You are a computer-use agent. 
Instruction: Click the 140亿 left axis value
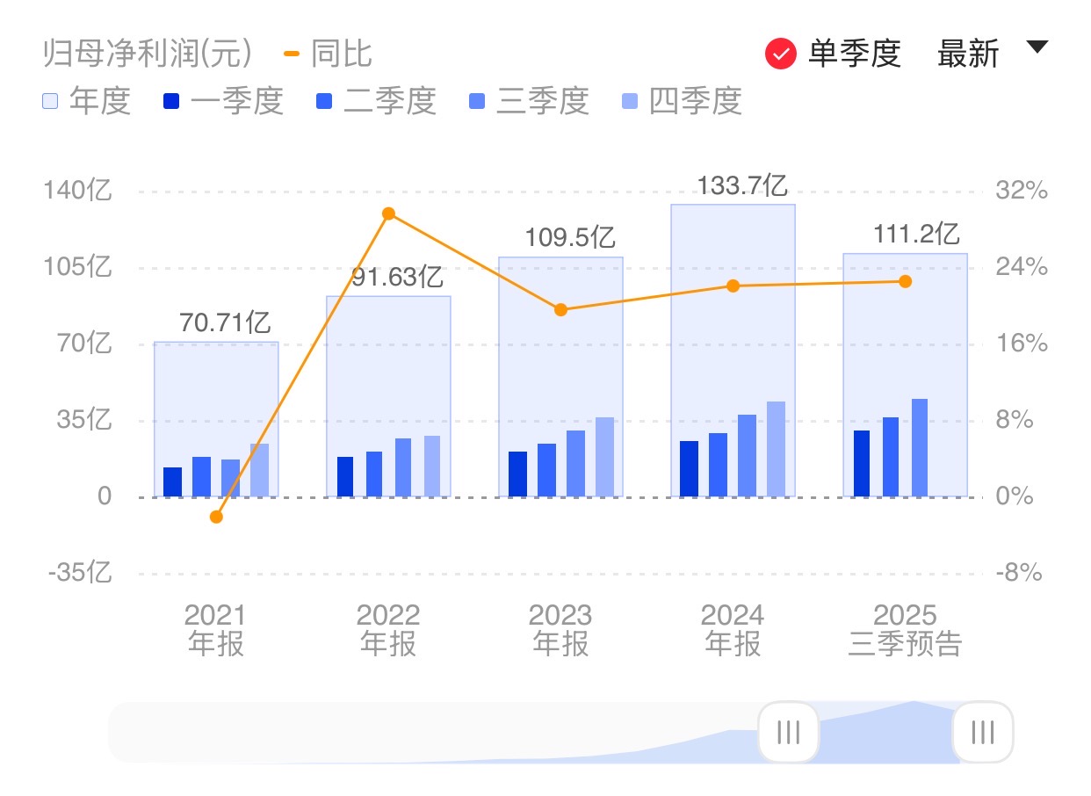pos(78,191)
